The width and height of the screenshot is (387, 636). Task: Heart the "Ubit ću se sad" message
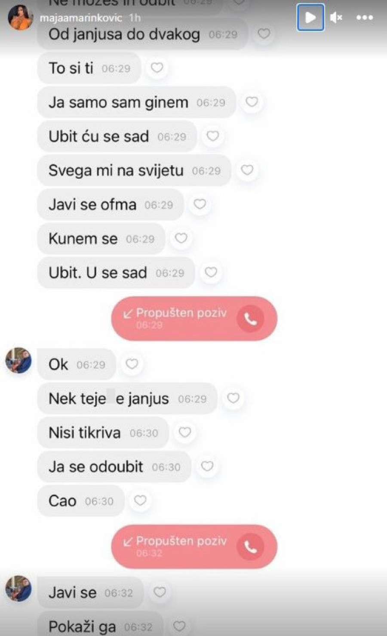click(212, 136)
